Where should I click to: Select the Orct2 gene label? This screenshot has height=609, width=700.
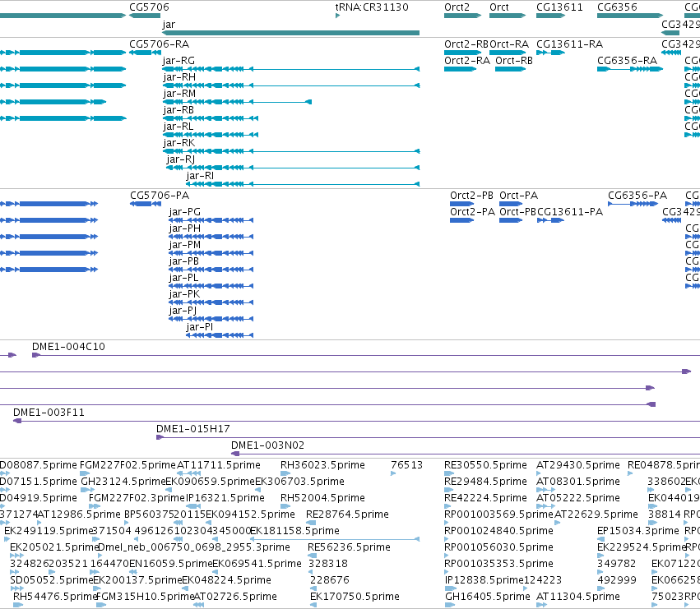click(457, 7)
